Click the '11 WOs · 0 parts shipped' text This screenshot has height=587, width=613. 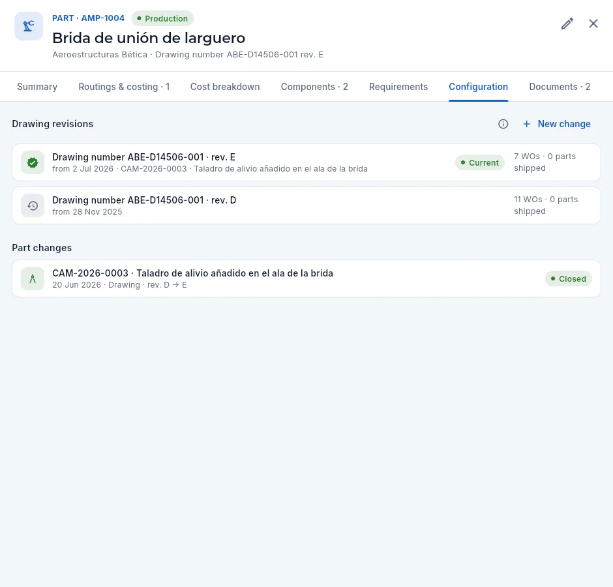pyautogui.click(x=546, y=205)
